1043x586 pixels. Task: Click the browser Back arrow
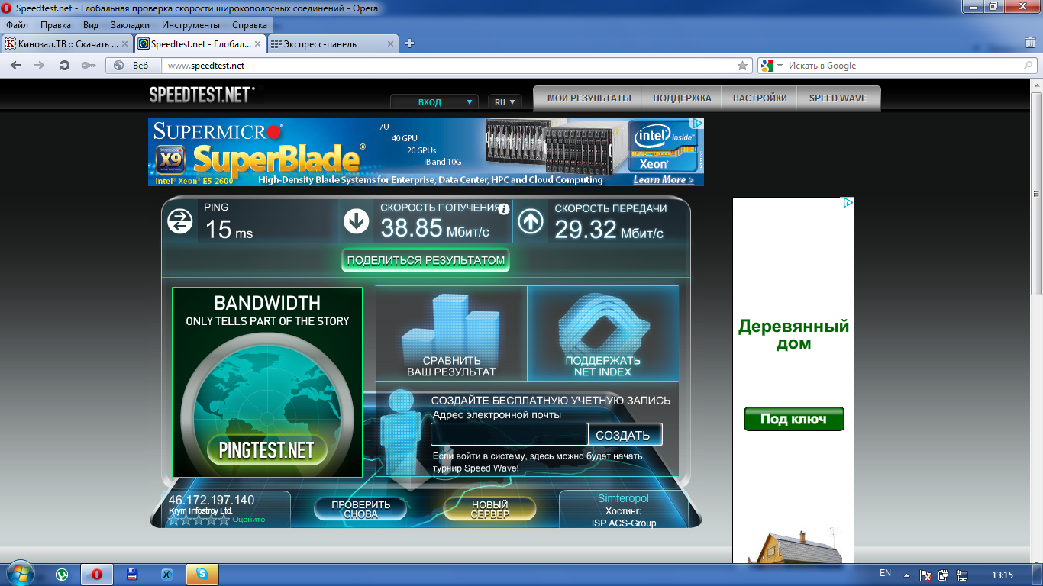coord(15,66)
